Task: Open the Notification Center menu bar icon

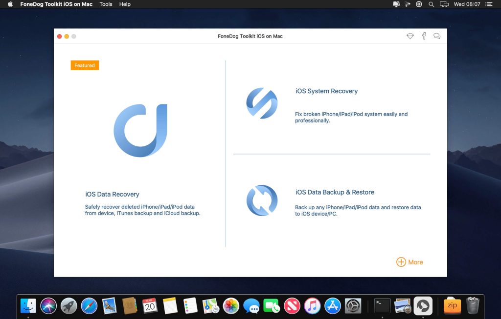Action: point(489,4)
